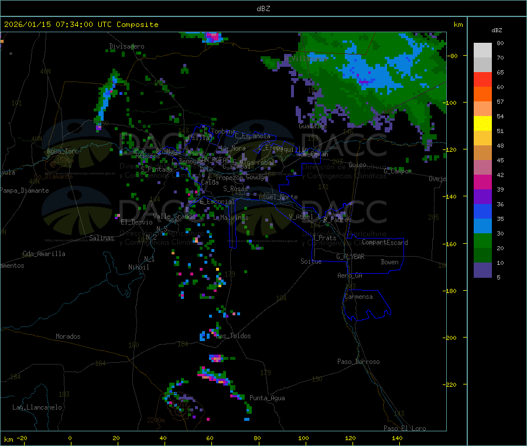
Task: Click the -80 km axis tick label
Action: coord(453,56)
